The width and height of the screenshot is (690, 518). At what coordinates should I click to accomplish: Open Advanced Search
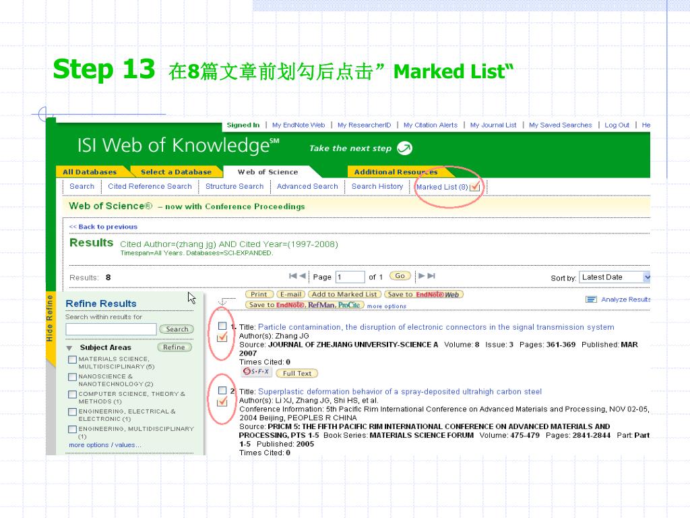click(x=307, y=186)
